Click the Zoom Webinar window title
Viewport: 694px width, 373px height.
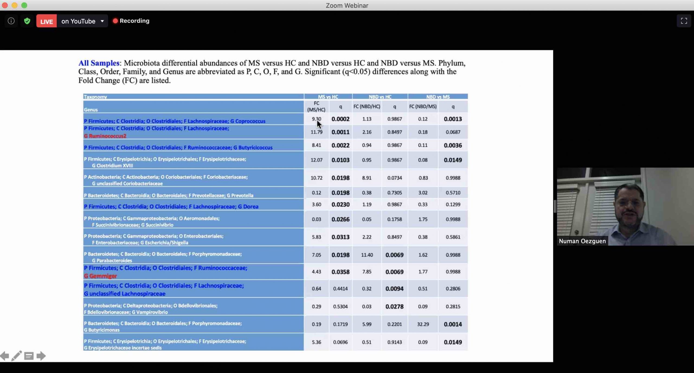(x=347, y=5)
